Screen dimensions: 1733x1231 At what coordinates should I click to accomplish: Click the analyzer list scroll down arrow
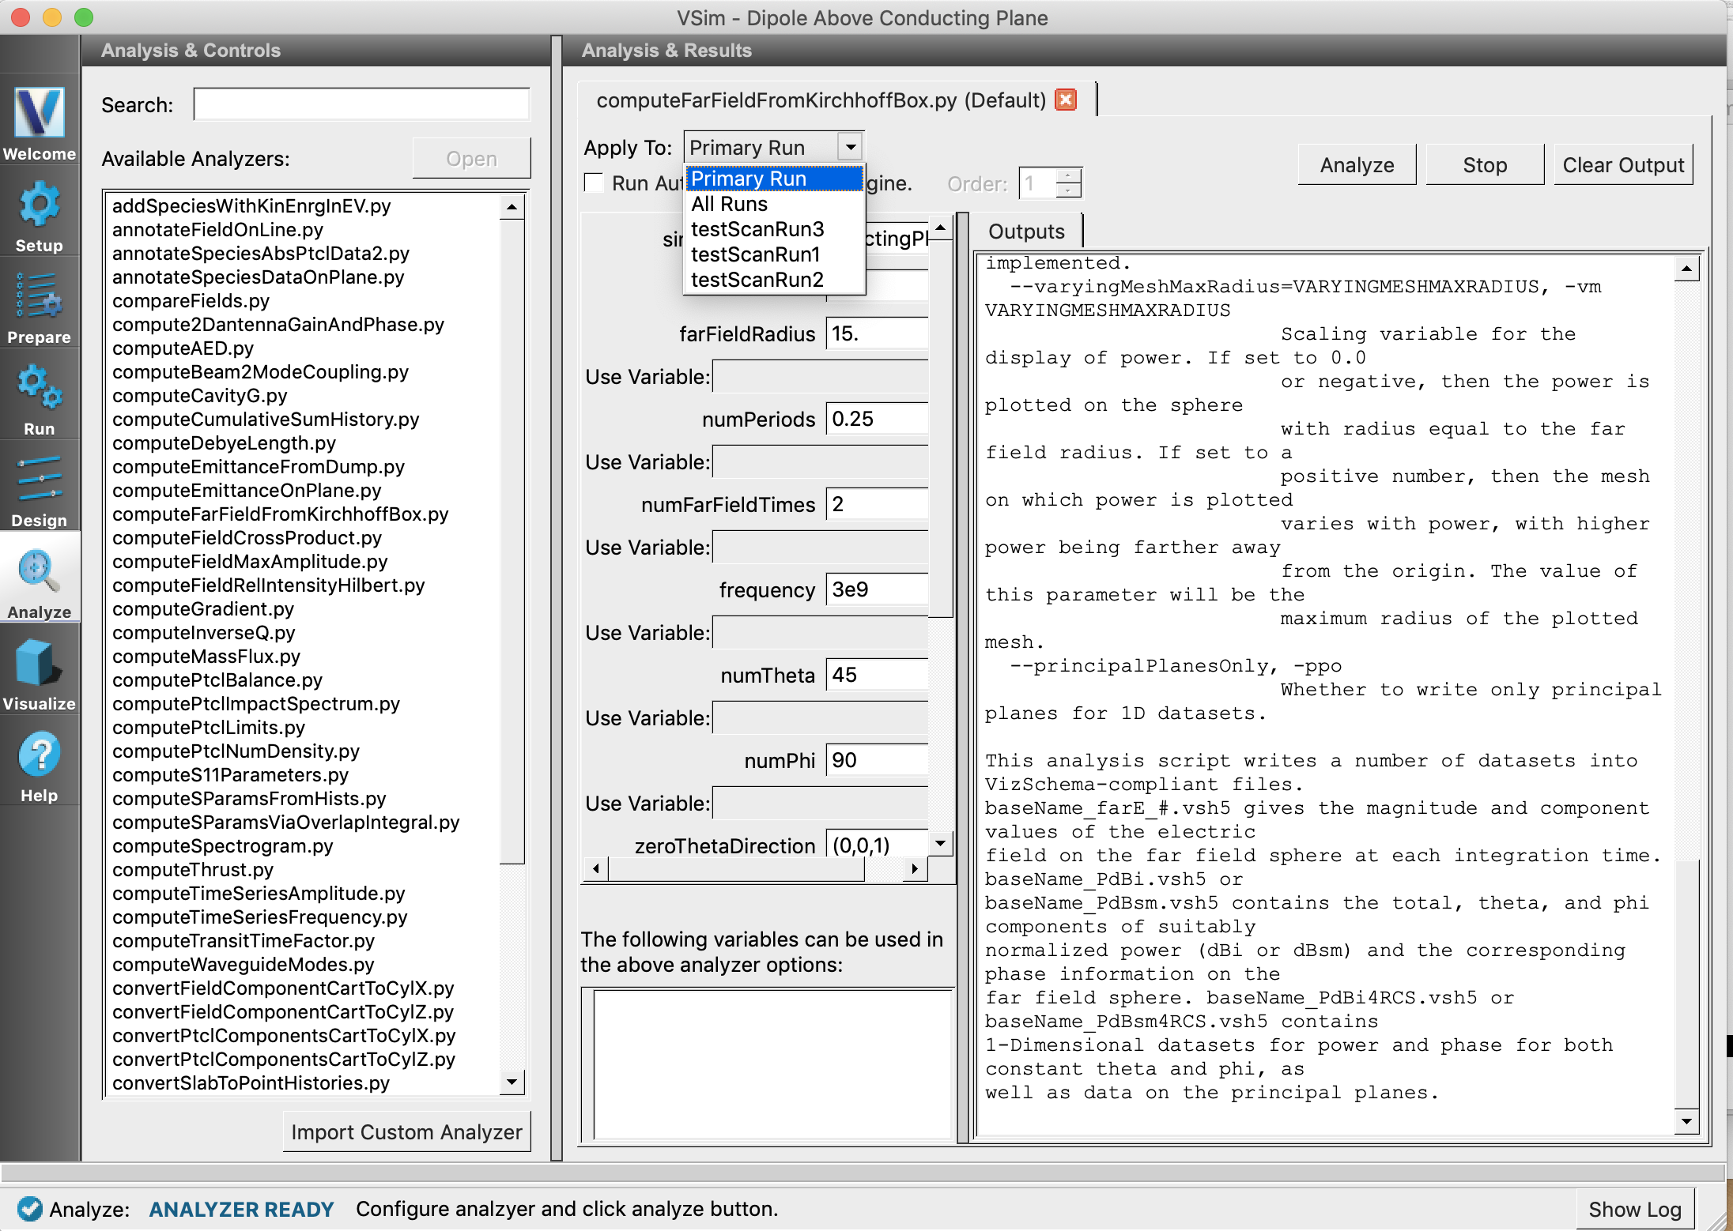(512, 1082)
